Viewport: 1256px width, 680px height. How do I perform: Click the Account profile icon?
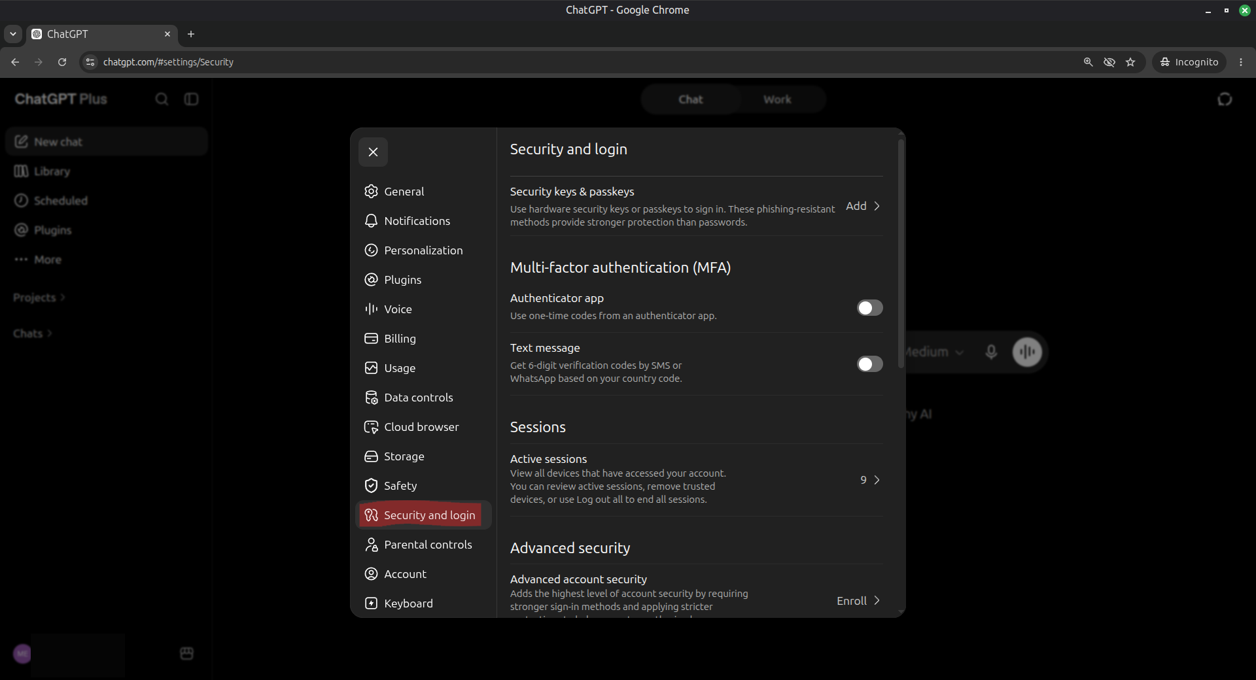click(x=371, y=574)
